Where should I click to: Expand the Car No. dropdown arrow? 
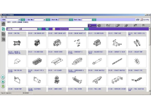tap(45, 20)
